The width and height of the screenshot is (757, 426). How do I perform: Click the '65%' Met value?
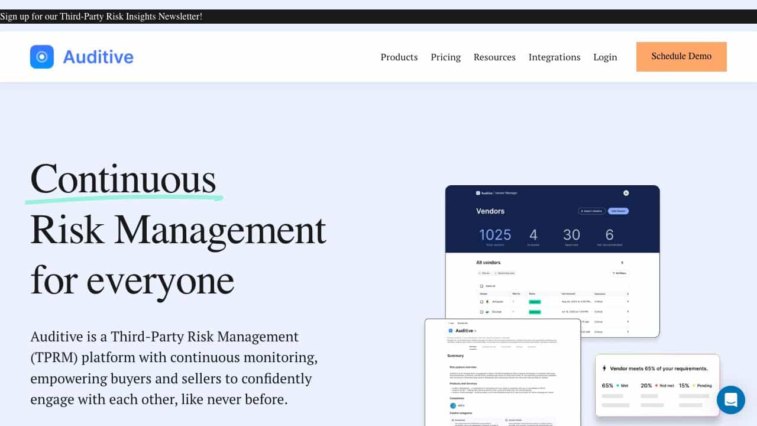coord(607,385)
